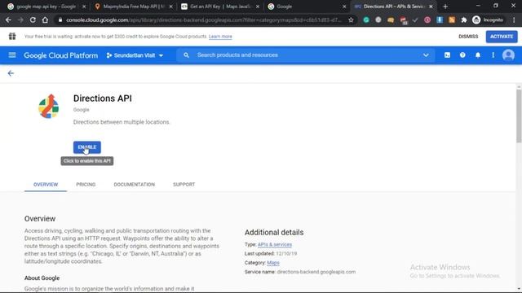
Task: Switch to the Documentation tab
Action: coord(134,185)
